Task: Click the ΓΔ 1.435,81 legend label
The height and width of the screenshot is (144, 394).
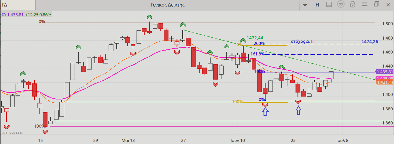Action: coord(12,15)
